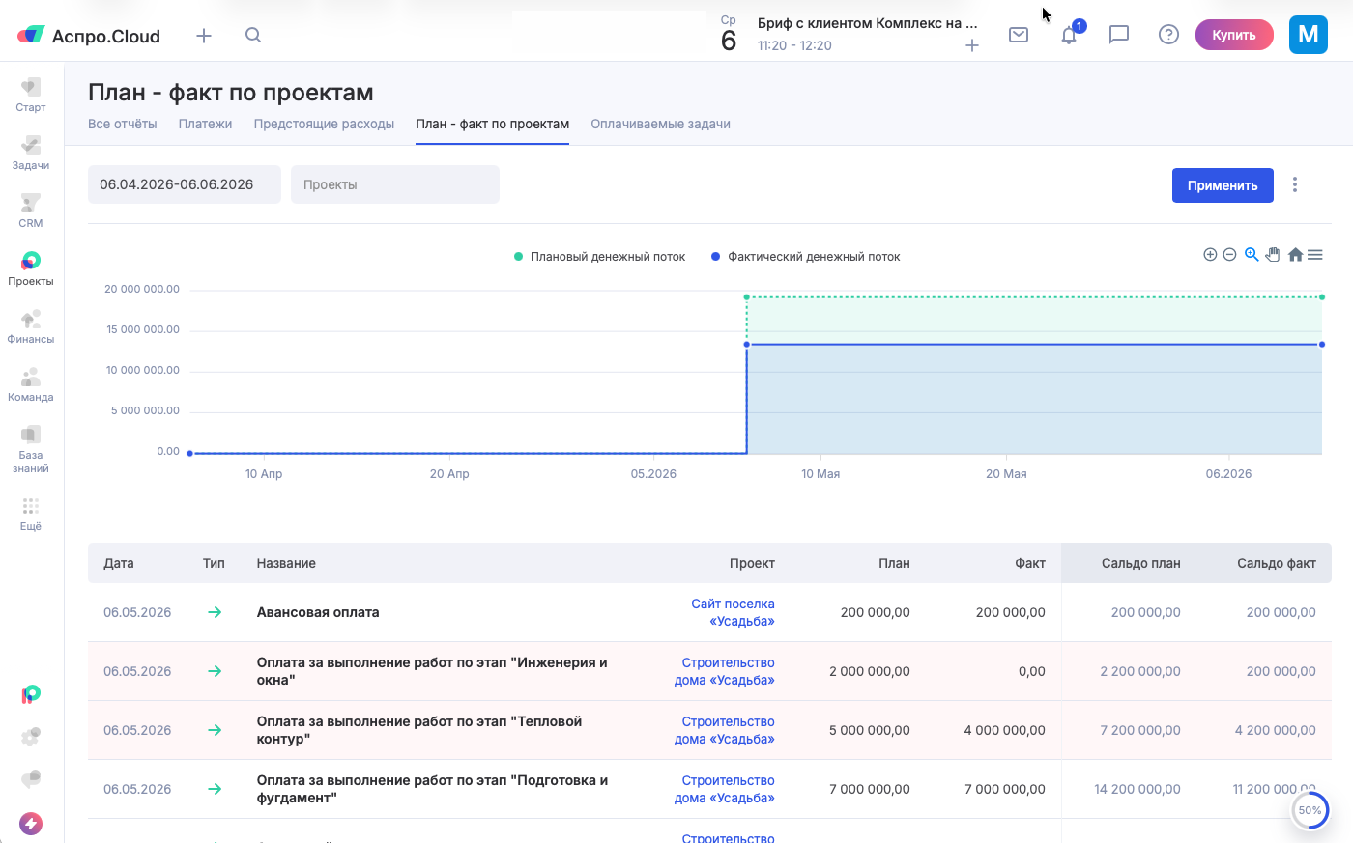Screen dimensions: 1353x843
Task: Toggle Плановый денежный поток series in legend
Action: click(600, 257)
